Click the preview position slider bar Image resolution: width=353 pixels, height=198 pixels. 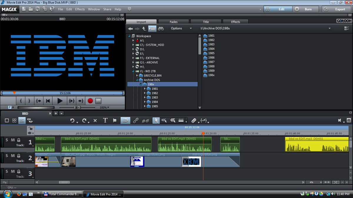click(63, 93)
